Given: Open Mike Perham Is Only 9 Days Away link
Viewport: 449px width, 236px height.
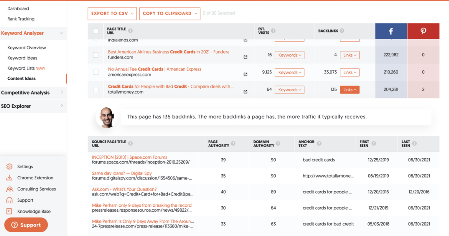Looking at the screenshot, I should click(143, 221).
